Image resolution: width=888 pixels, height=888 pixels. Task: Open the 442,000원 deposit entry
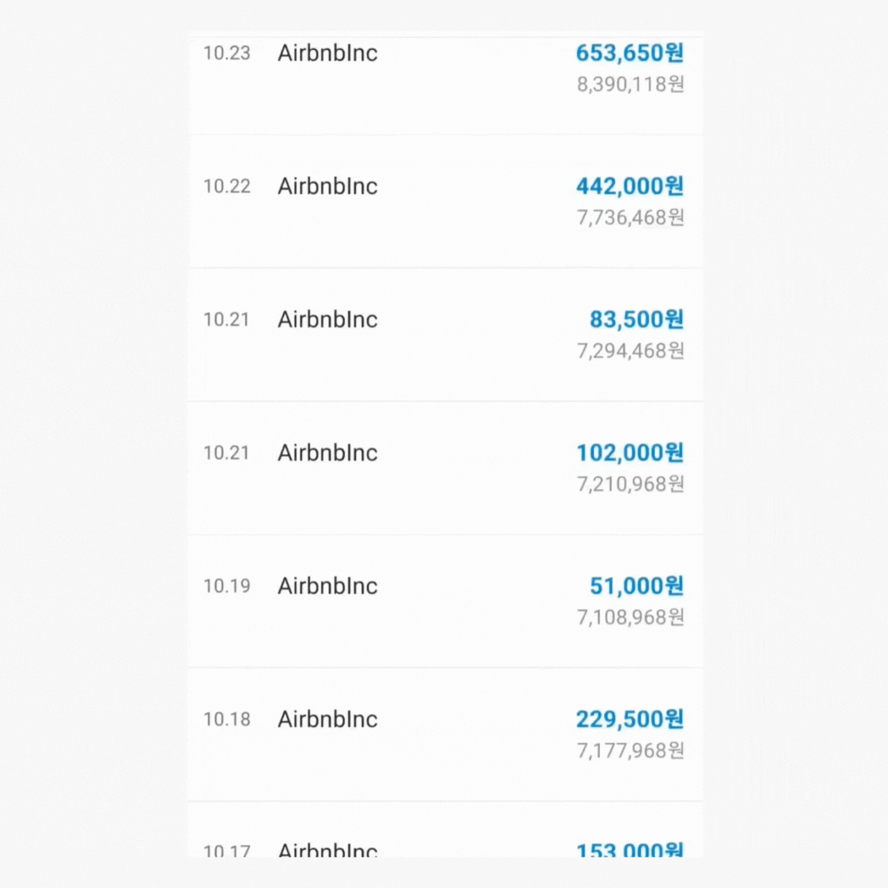[x=629, y=187]
